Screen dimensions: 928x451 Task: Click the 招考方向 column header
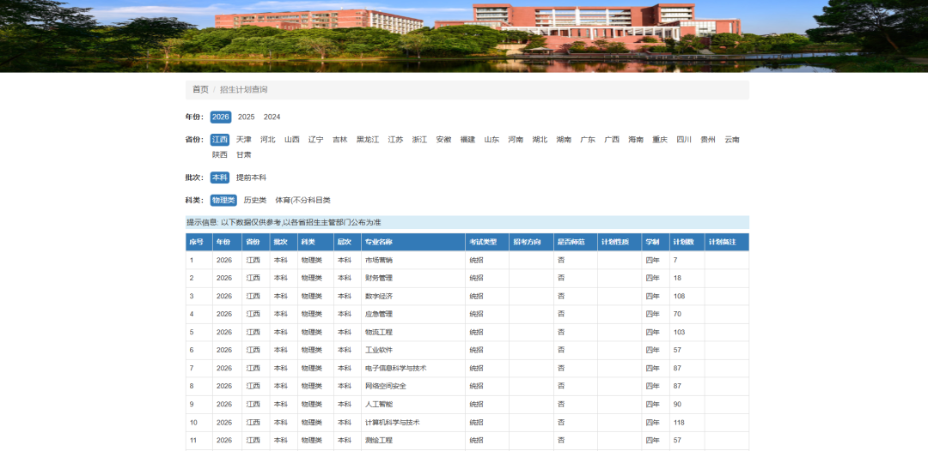coord(532,242)
